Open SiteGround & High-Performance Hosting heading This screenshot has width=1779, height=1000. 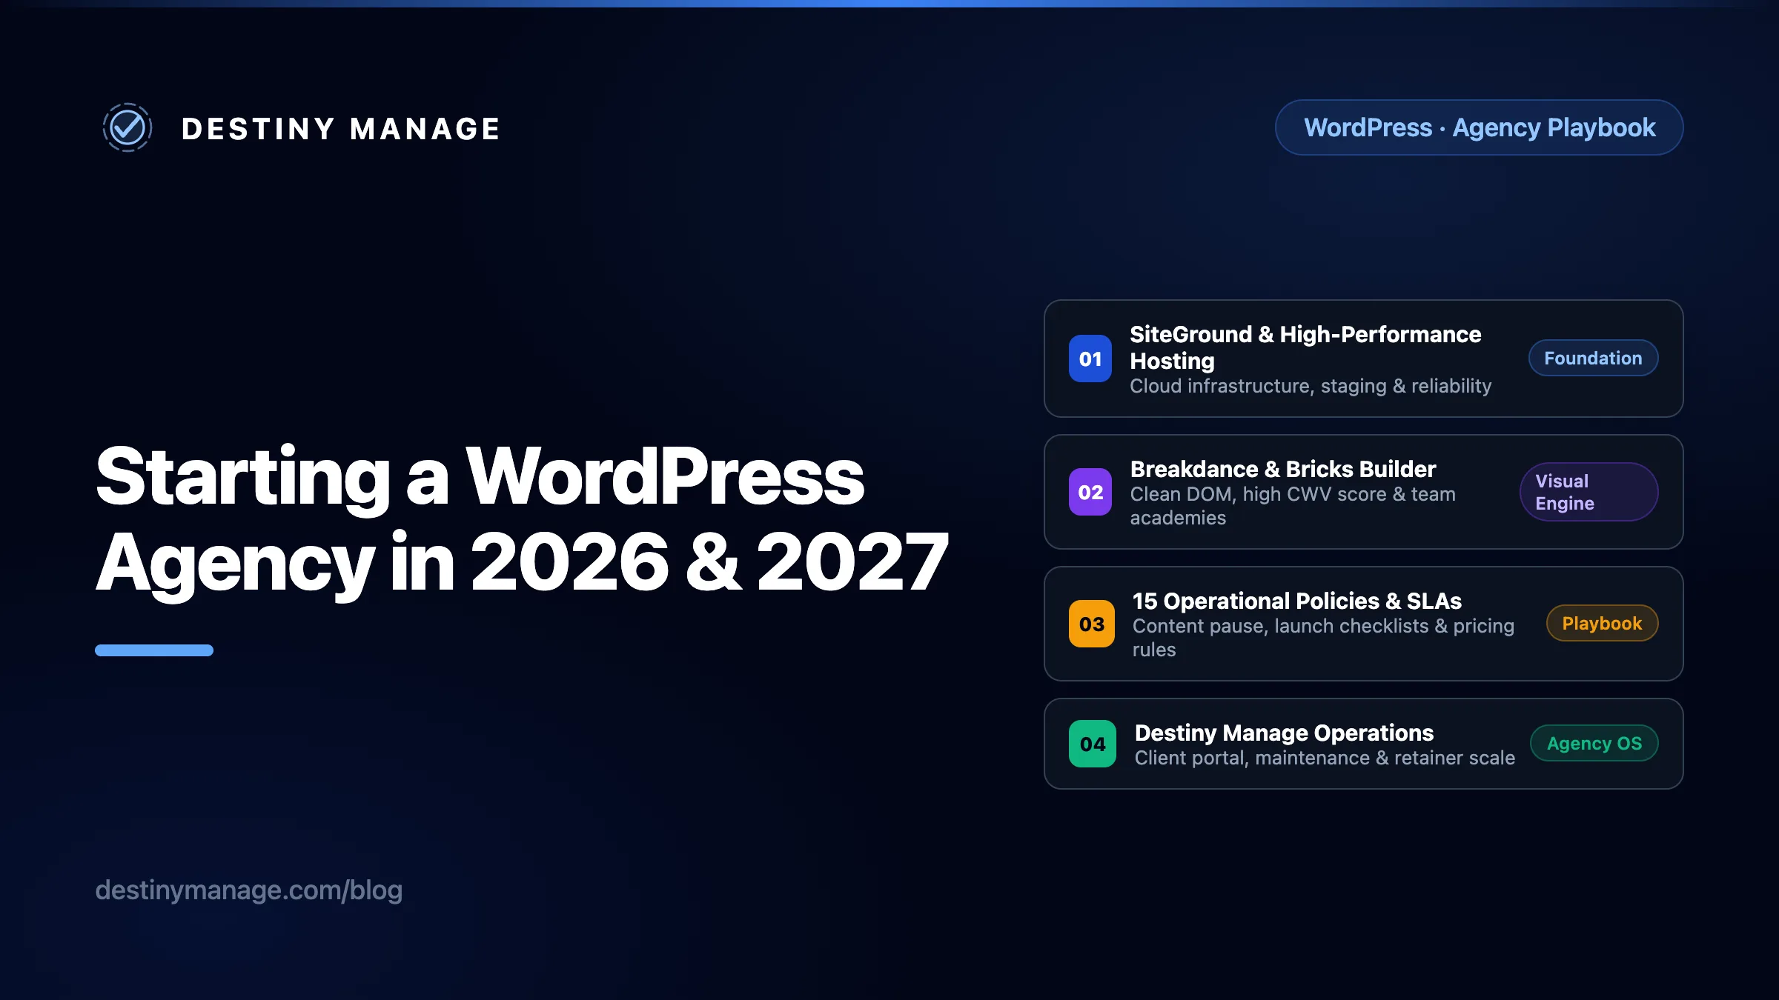click(x=1305, y=347)
